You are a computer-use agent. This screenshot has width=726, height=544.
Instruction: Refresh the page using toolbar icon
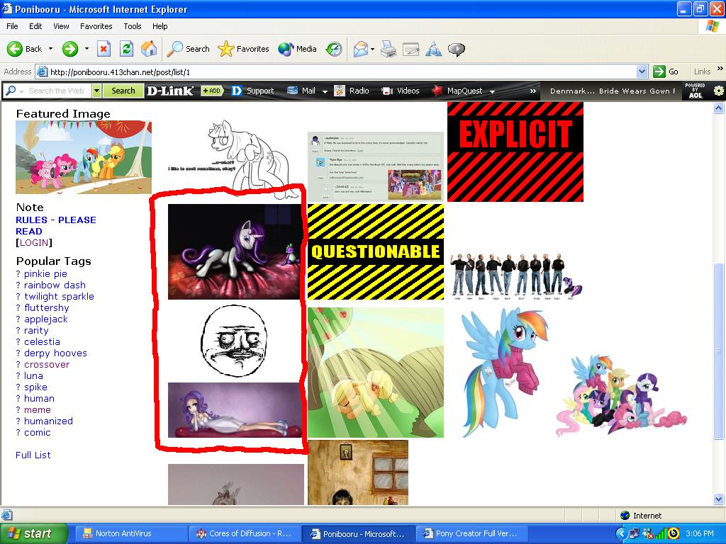click(x=126, y=49)
